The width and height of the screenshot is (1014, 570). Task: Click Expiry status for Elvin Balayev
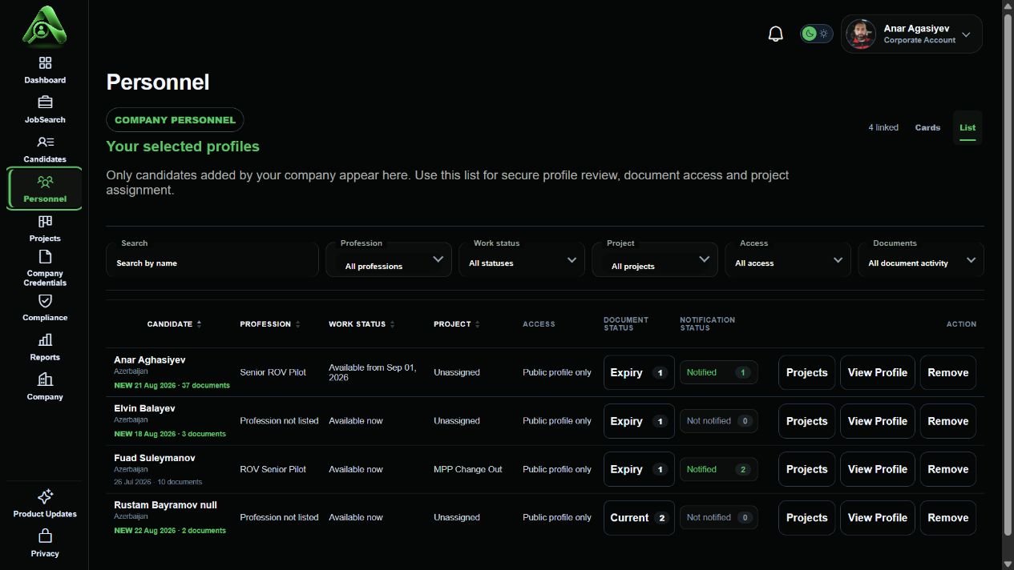[639, 421]
